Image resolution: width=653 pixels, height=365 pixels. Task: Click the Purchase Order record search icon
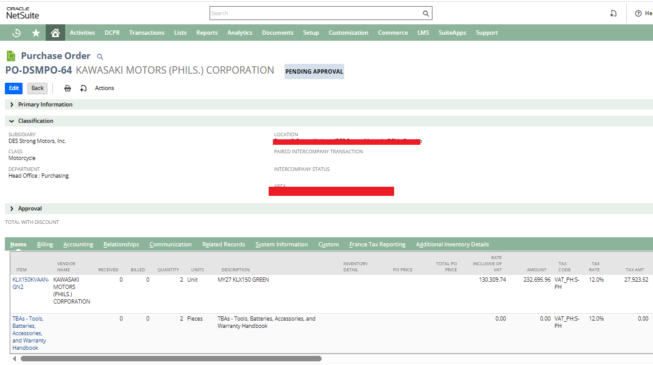(x=100, y=57)
